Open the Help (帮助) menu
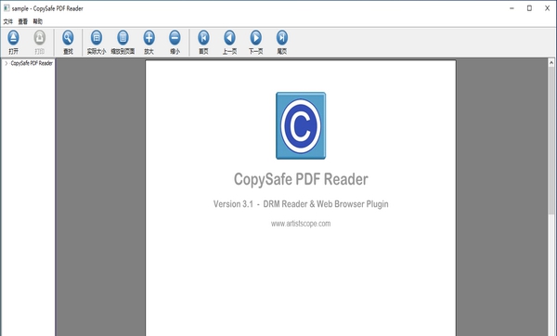Screen dimensions: 557x336 38,21
